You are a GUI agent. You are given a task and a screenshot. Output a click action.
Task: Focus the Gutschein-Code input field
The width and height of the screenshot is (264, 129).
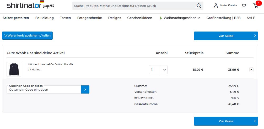pyautogui.click(x=44, y=90)
